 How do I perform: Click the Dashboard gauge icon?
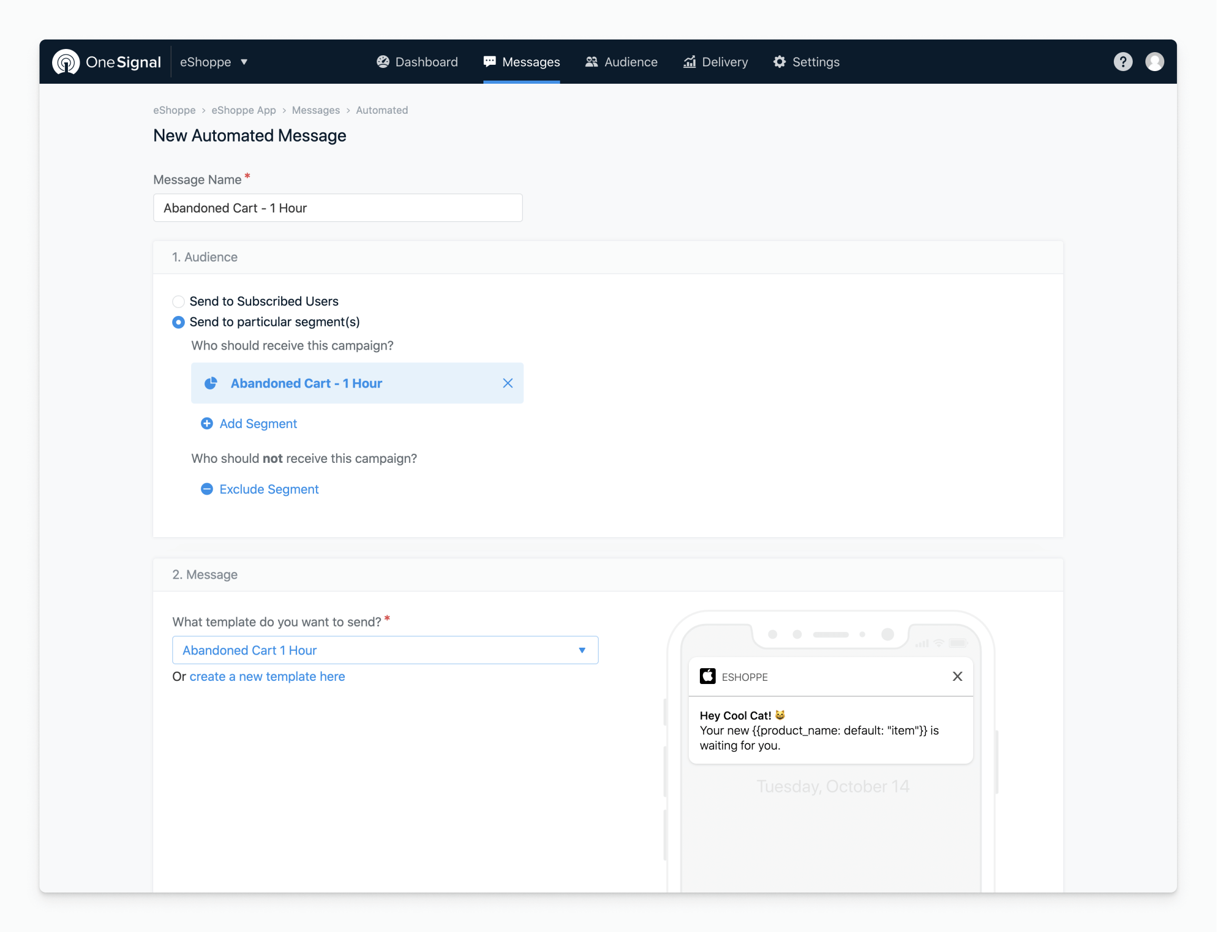tap(383, 62)
